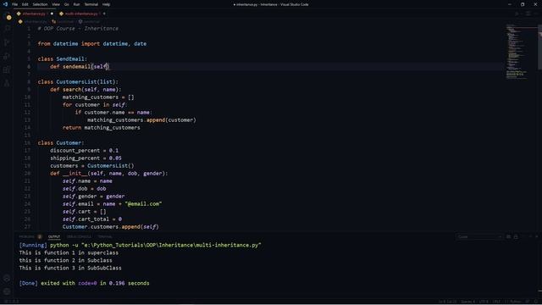Toggle output scroll lock icon

click(x=516, y=236)
